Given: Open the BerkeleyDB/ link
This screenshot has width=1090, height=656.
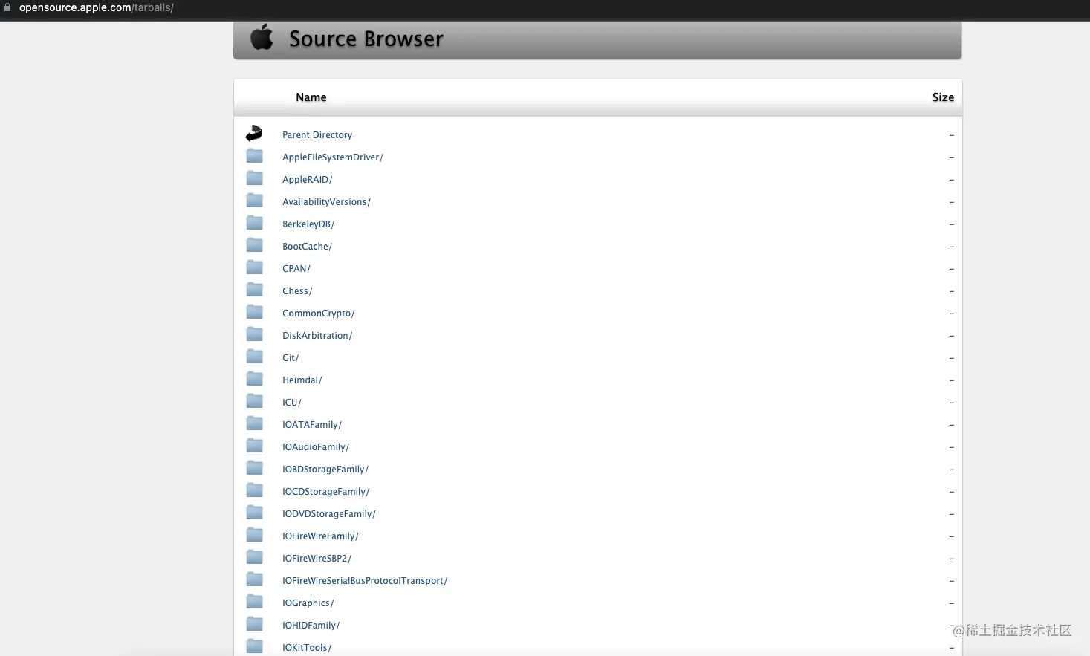Looking at the screenshot, I should coord(308,224).
